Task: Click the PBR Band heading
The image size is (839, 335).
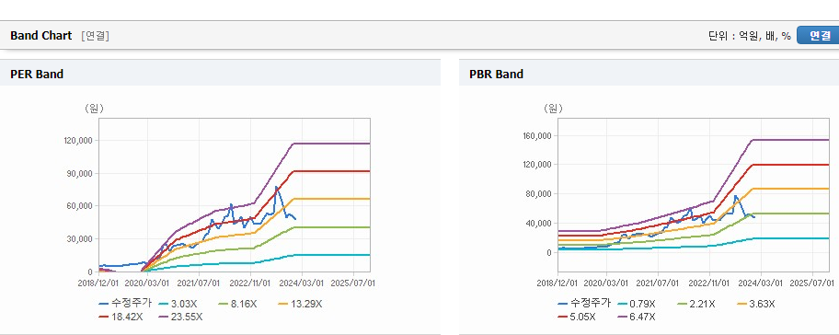Action: click(x=496, y=75)
